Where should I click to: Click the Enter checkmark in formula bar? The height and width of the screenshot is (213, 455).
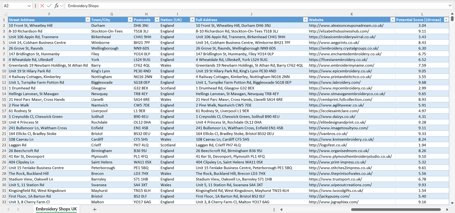[x=49, y=6]
